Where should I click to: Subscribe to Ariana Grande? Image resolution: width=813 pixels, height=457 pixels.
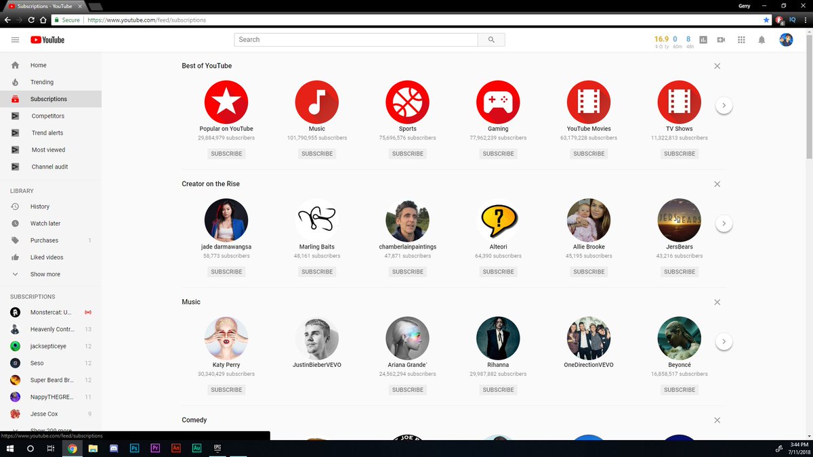[x=408, y=390]
